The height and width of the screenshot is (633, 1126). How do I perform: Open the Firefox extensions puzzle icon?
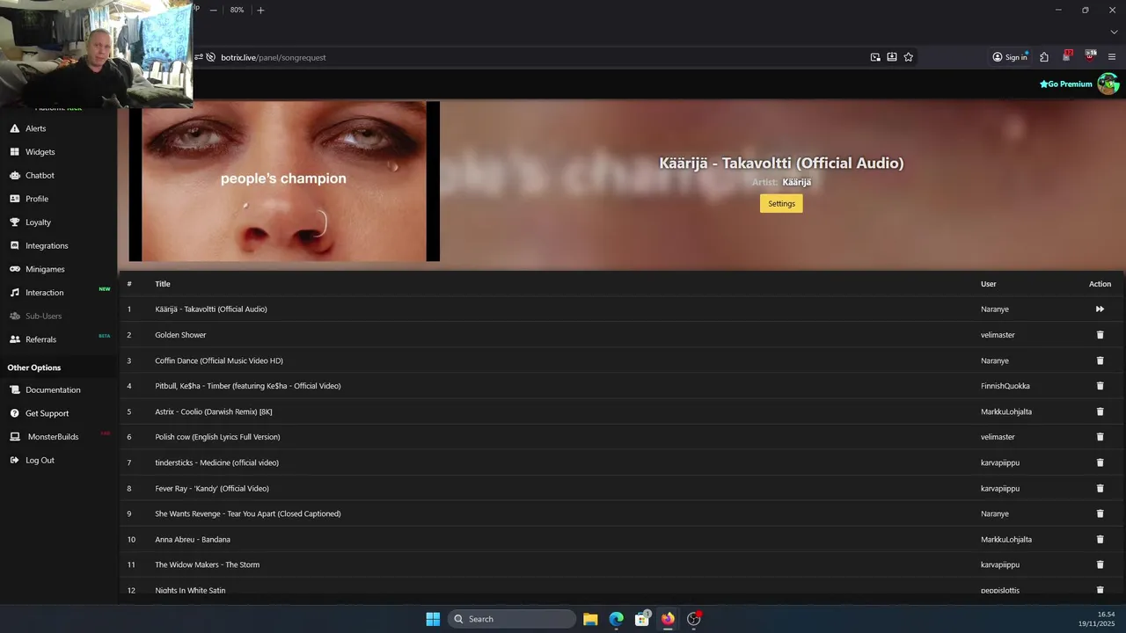(x=1044, y=57)
